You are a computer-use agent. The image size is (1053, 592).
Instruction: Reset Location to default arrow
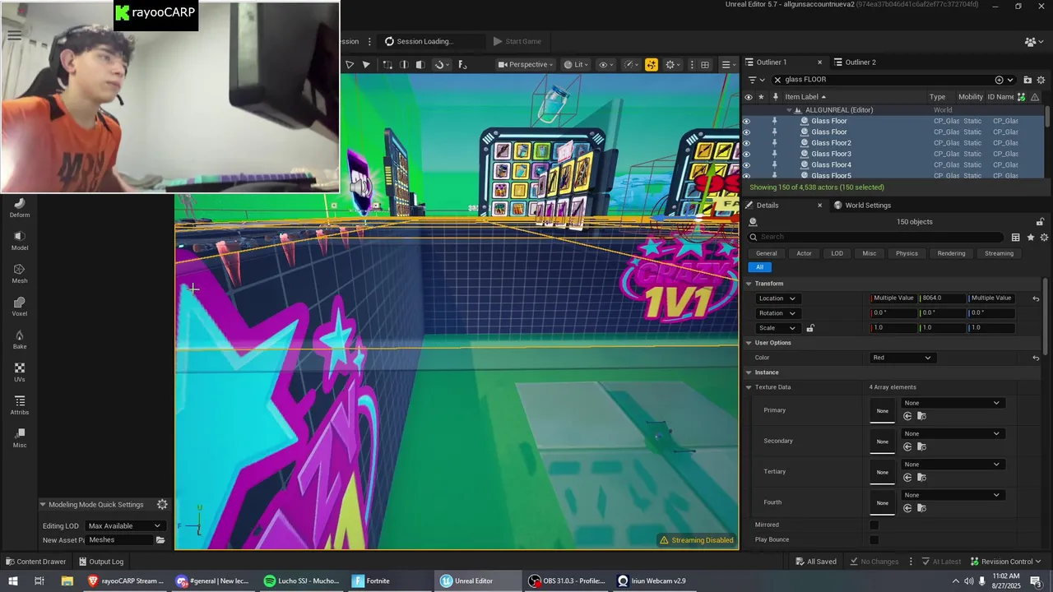click(1036, 298)
